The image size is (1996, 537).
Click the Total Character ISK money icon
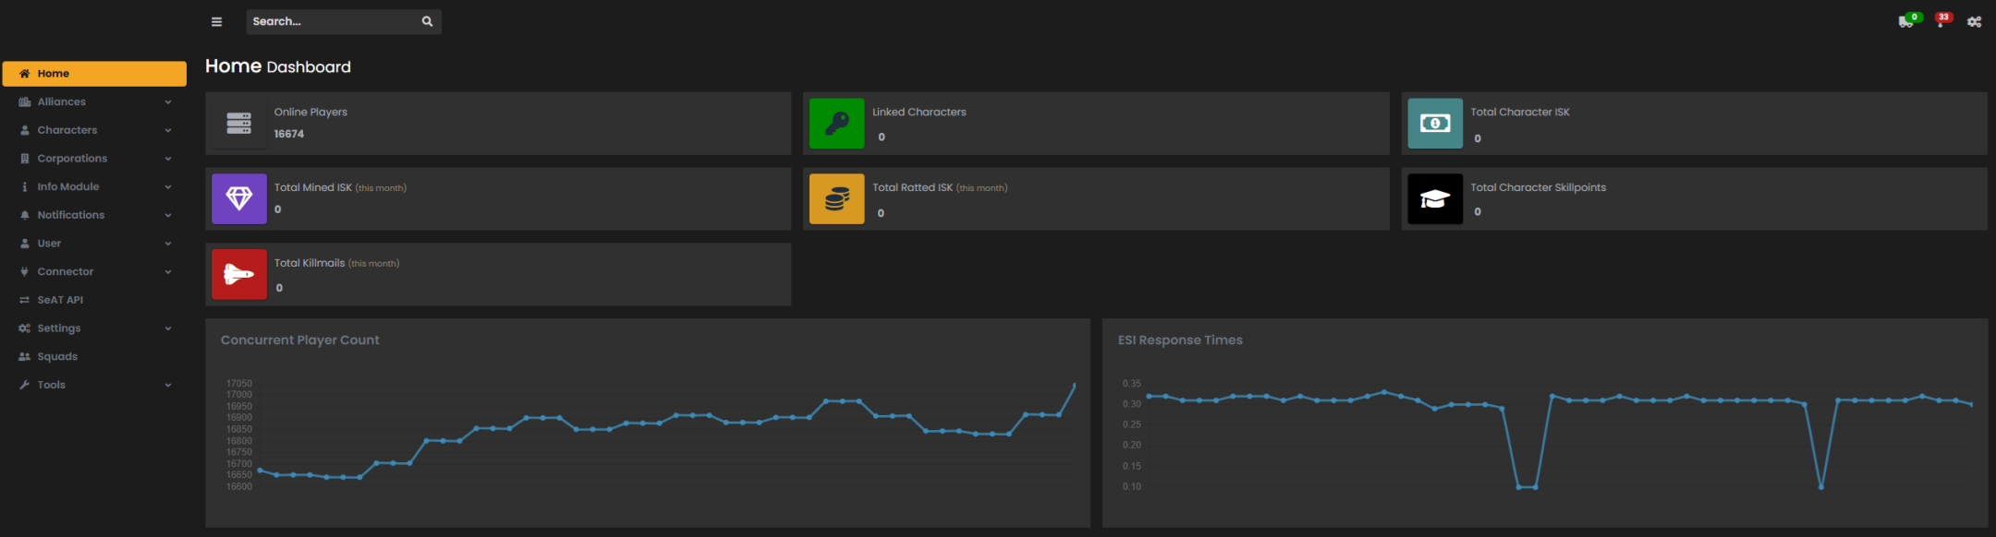coord(1435,124)
